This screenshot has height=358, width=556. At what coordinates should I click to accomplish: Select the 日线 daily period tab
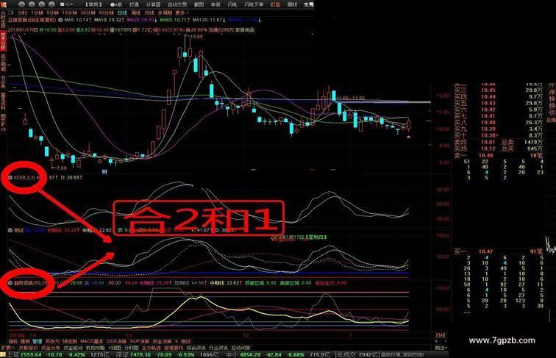pyautogui.click(x=122, y=12)
